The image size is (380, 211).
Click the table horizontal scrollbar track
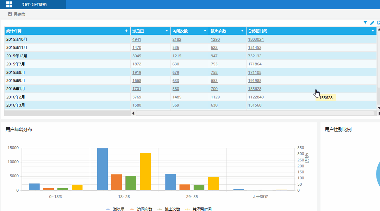coord(254,113)
